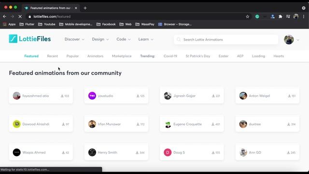Open the Chrome media control icon

(x=288, y=16)
